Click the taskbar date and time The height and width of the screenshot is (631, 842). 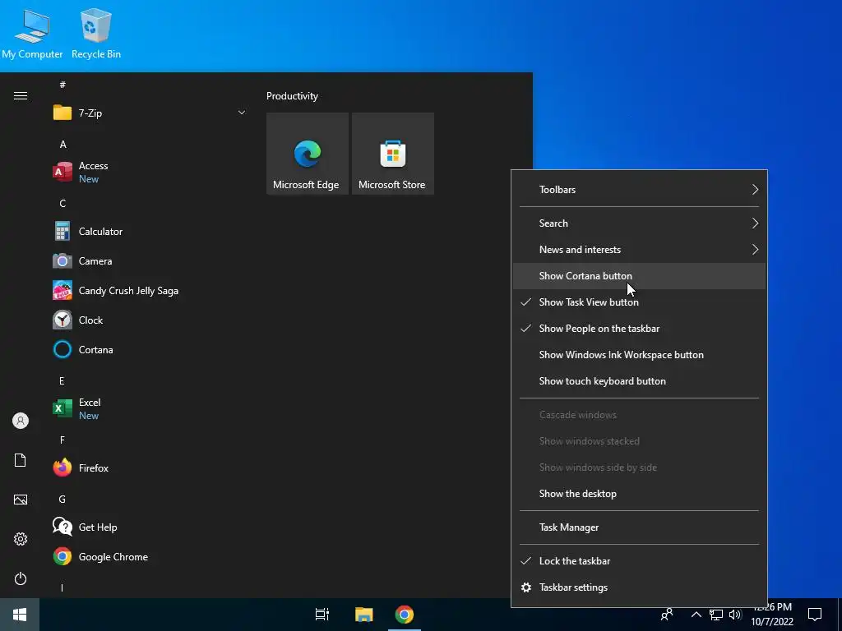[x=772, y=615]
